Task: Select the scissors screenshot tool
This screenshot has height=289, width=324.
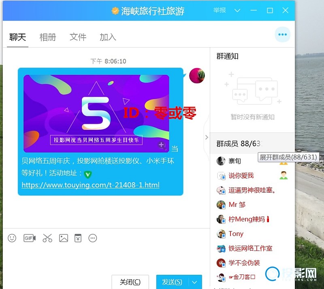Action: (x=47, y=238)
